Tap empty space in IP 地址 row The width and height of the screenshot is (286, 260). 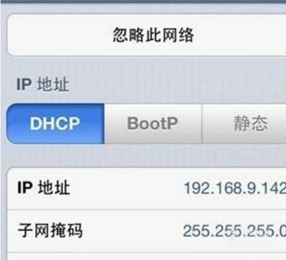[x=127, y=188]
